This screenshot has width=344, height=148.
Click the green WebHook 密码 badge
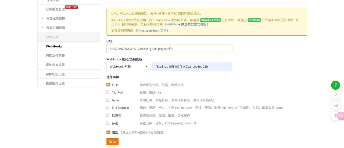210,20
